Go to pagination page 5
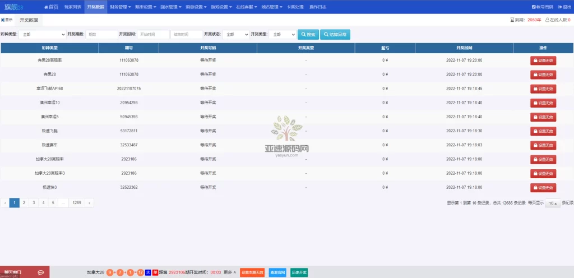The width and height of the screenshot is (574, 278). coord(53,203)
